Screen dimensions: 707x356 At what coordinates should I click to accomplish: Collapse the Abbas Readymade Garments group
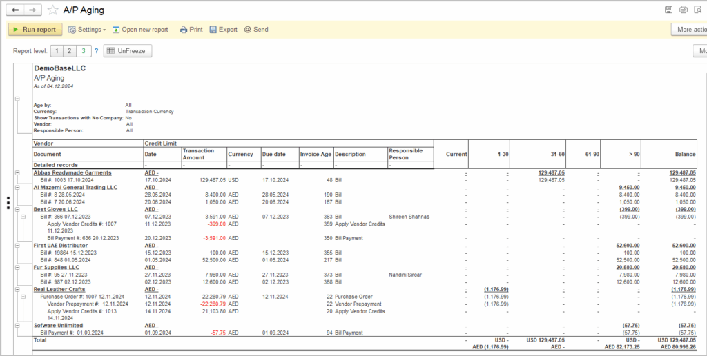pyautogui.click(x=17, y=173)
